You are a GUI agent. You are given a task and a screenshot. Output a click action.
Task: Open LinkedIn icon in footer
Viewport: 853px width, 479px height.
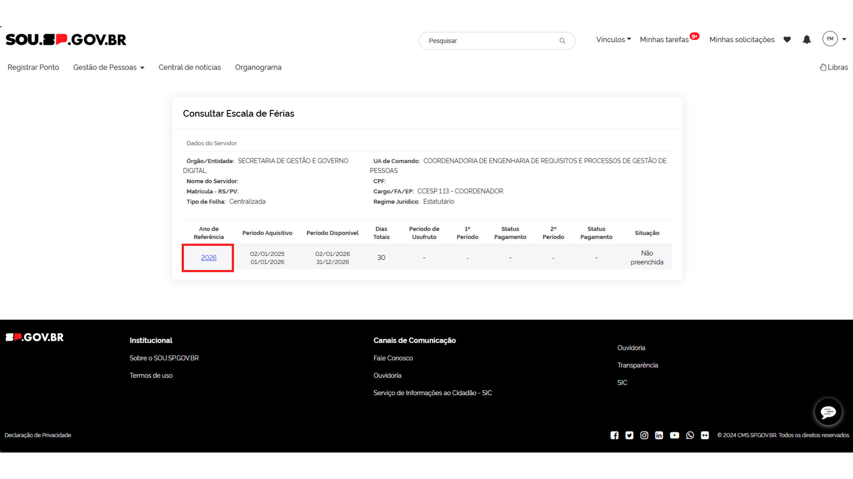pyautogui.click(x=659, y=435)
